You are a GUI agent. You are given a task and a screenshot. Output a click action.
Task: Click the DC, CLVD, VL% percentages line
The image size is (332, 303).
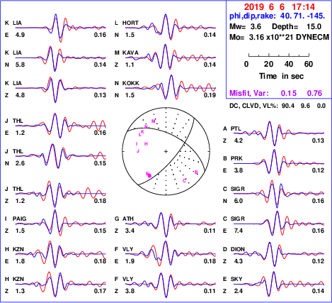click(277, 106)
